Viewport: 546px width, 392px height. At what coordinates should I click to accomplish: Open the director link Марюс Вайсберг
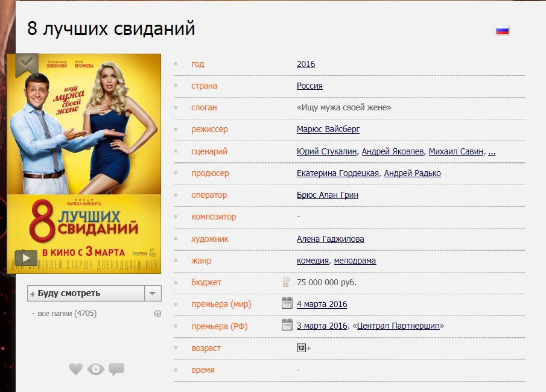(x=328, y=130)
